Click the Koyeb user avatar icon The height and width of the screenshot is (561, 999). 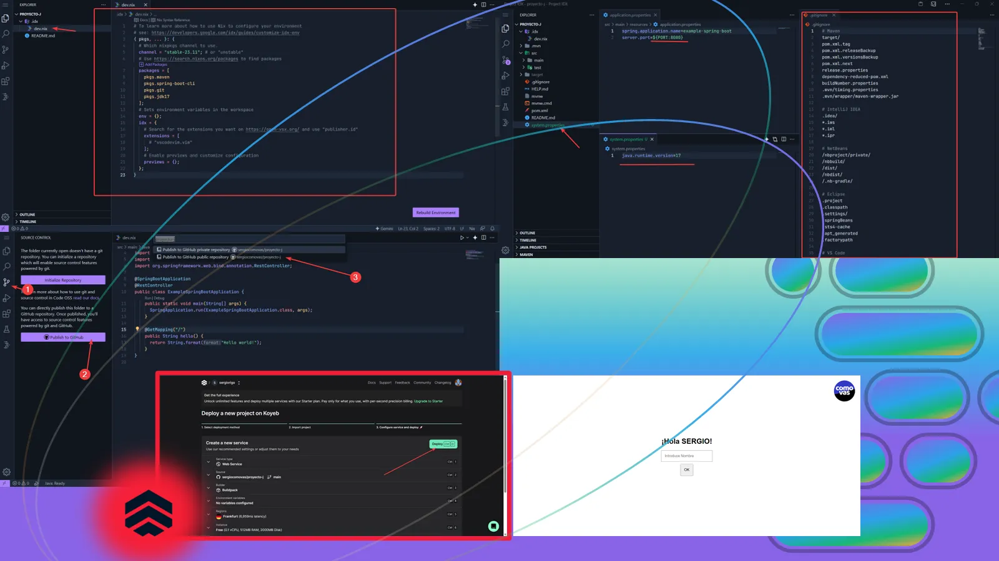(x=458, y=383)
